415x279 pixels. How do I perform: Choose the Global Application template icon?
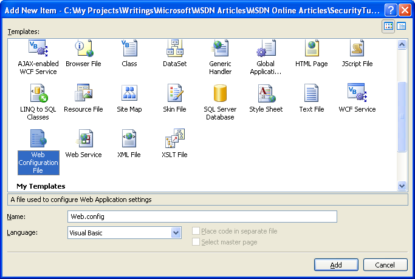(266, 49)
